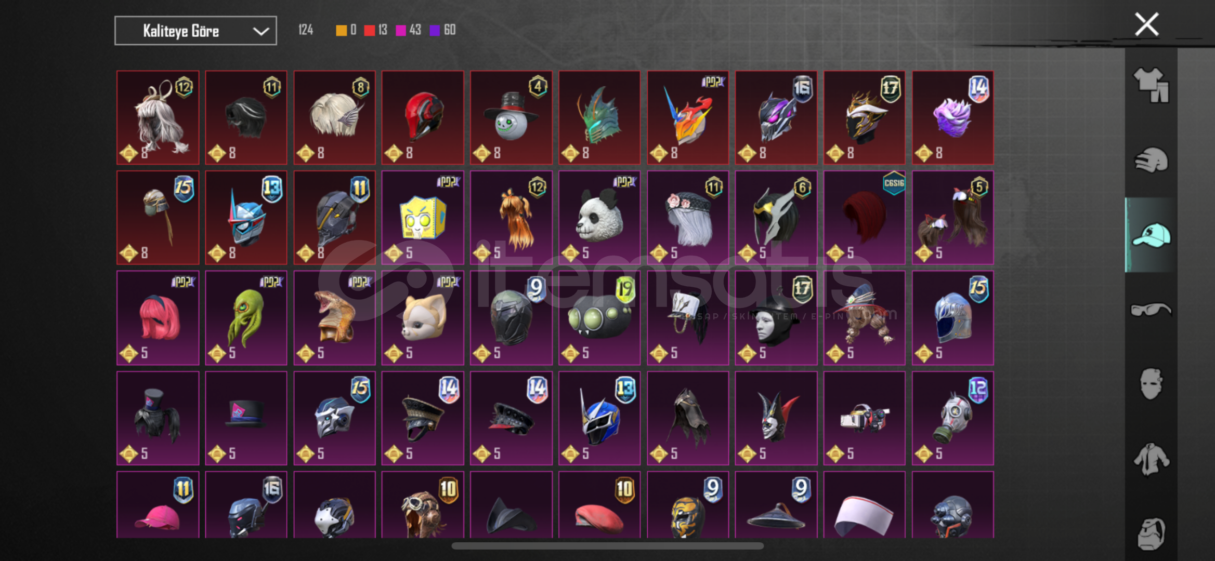Click the dropdown chevron arrow
The image size is (1215, 561).
tap(260, 31)
